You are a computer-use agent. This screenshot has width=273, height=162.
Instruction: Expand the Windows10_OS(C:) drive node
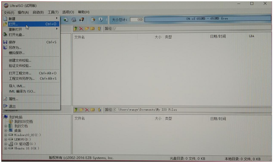click(6, 135)
